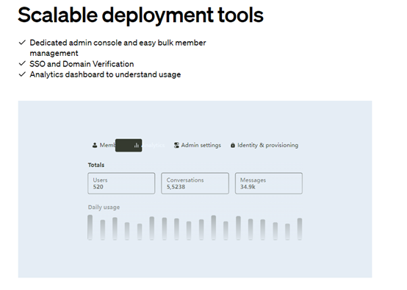
Task: Click the first Daily usage bar
Action: coord(90,227)
